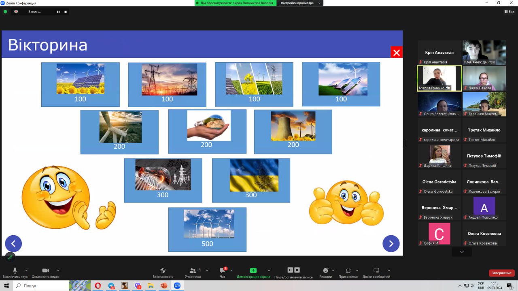Select Мария Гринько video thumbnail
518x291 pixels.
[x=439, y=78]
